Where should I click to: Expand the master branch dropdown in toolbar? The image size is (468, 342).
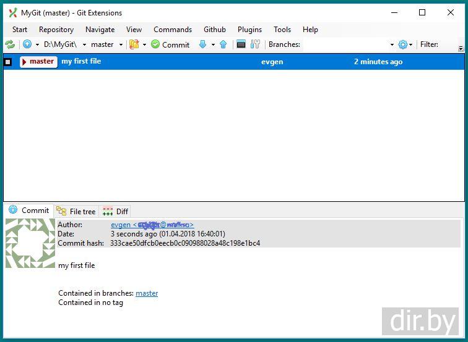[x=121, y=44]
